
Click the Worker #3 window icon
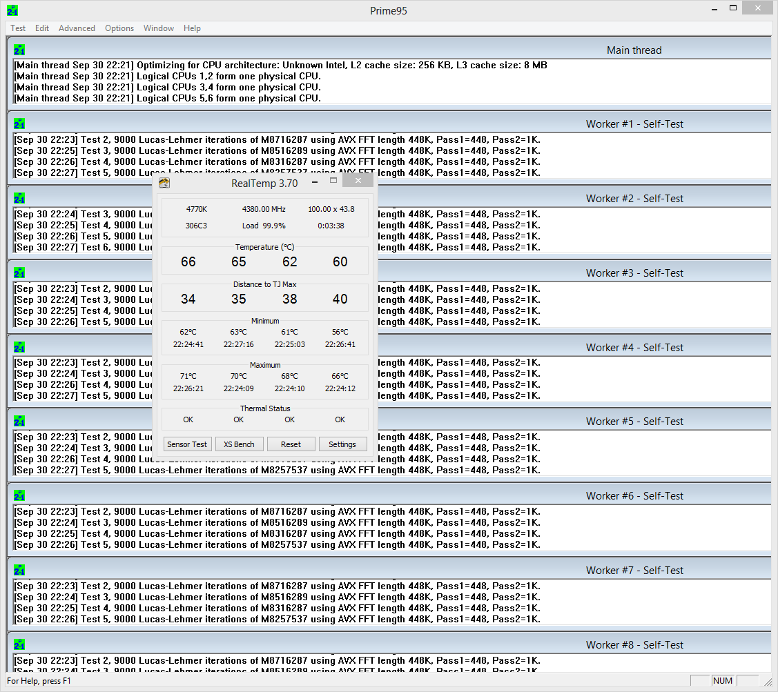[x=19, y=273]
